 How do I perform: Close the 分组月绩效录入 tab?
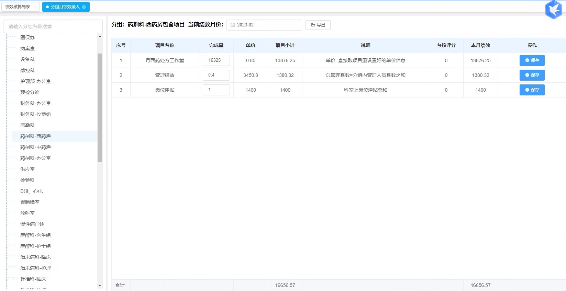(x=84, y=7)
